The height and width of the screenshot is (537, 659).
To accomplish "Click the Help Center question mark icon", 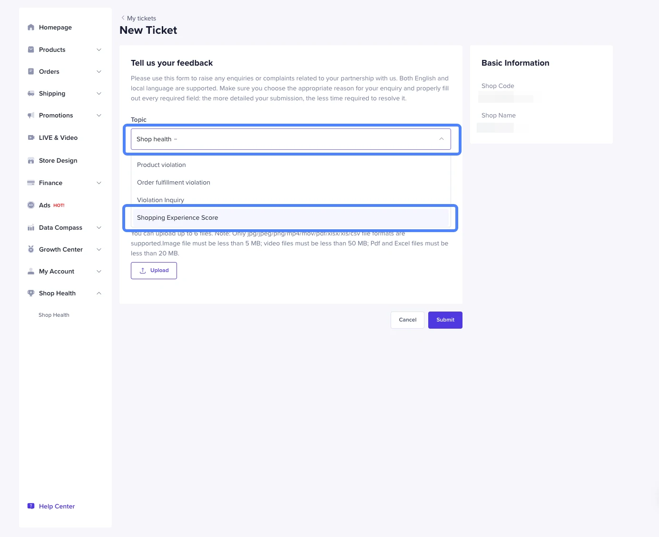I will (31, 507).
